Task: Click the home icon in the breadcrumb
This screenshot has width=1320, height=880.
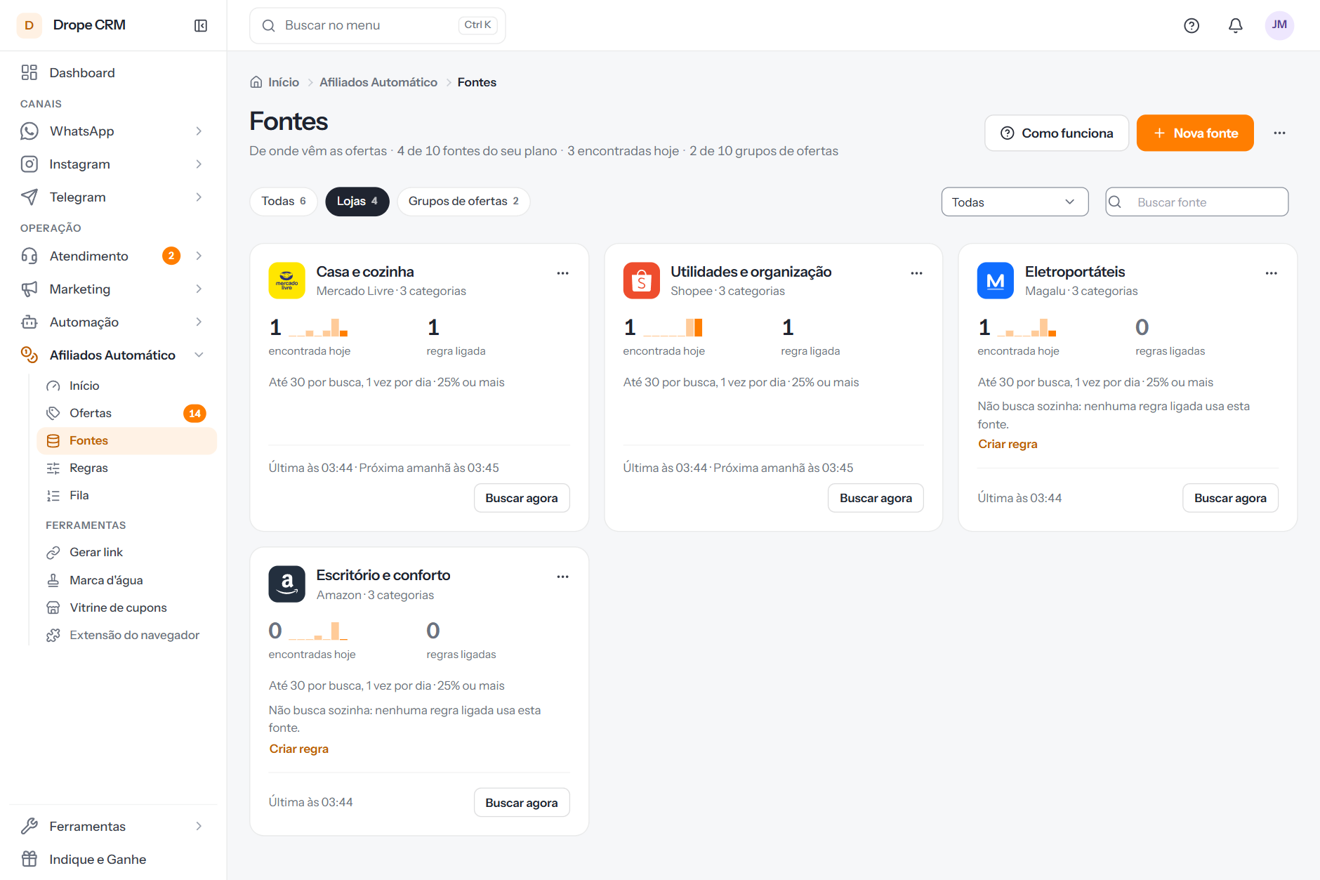Action: 256,82
